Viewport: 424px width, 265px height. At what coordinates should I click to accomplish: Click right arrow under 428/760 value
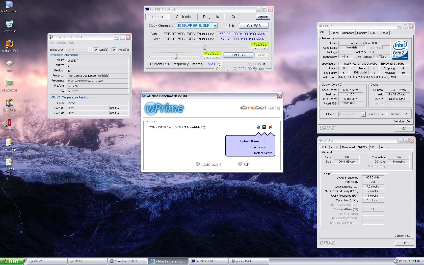coord(264,48)
